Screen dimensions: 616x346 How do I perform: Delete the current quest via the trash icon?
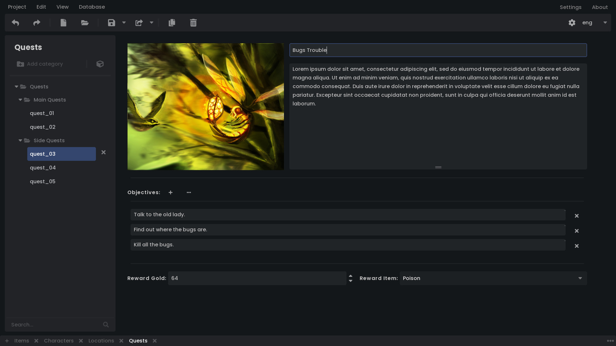193,22
